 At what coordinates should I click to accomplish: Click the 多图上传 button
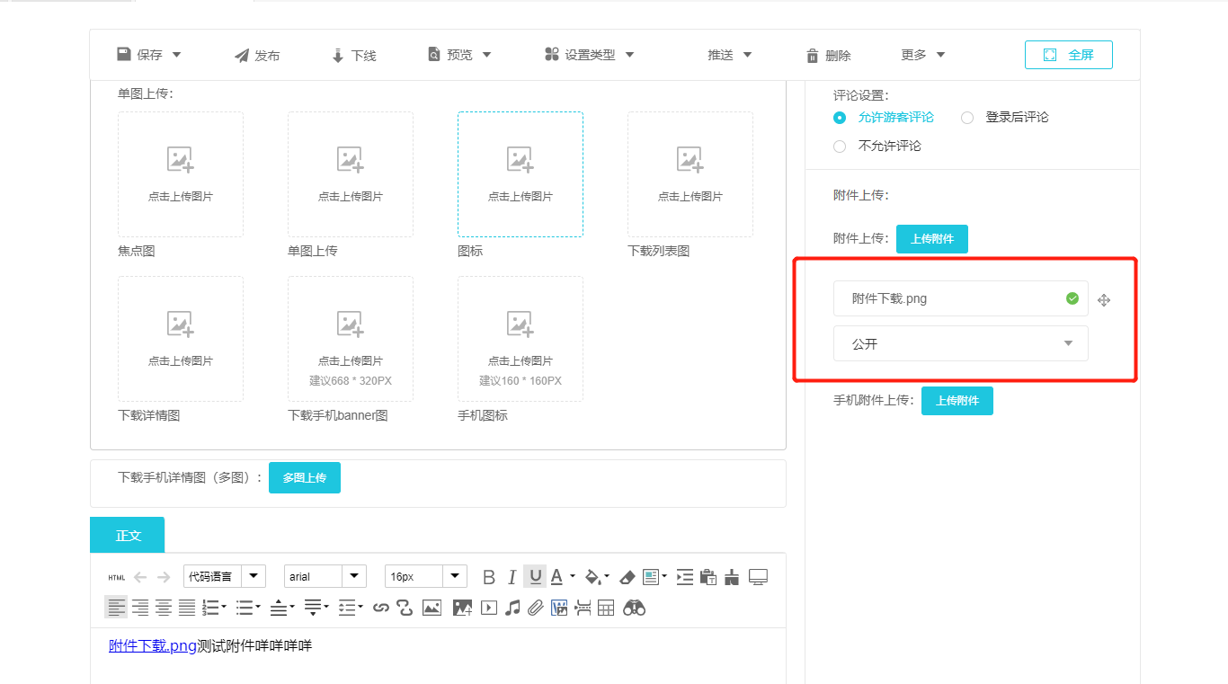tap(305, 478)
